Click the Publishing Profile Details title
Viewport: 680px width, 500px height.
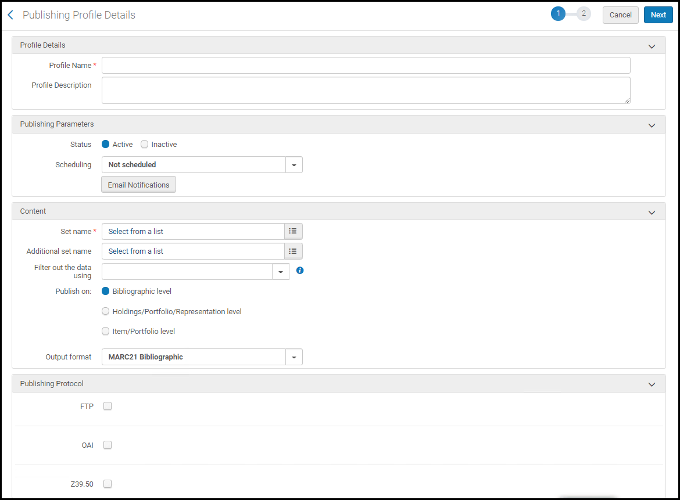tap(79, 15)
